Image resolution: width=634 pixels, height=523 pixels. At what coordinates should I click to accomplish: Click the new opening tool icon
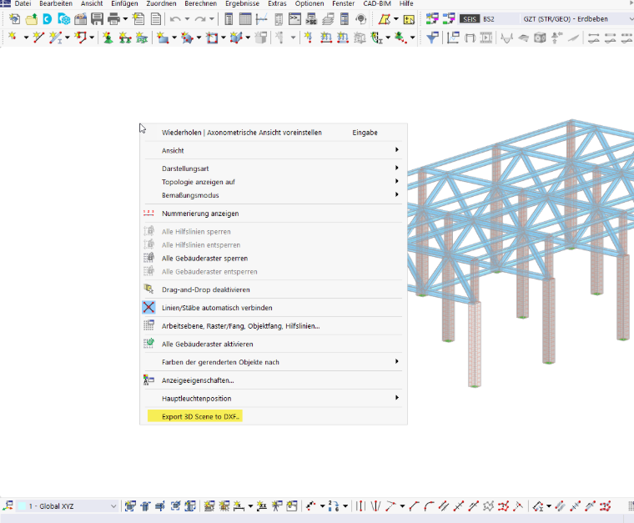coord(212,38)
